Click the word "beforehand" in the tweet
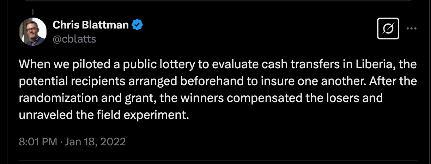Screen dimensions: 431x164 point(208,82)
